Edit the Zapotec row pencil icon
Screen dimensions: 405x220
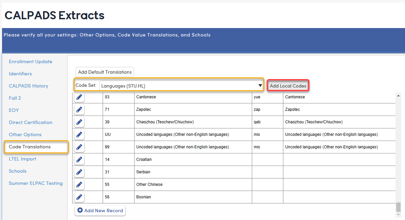[79, 109]
